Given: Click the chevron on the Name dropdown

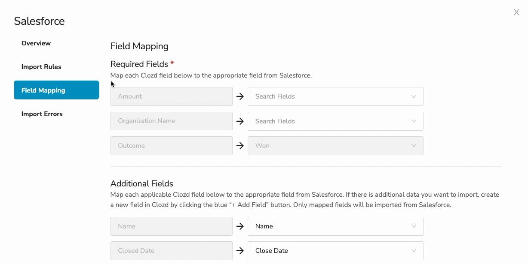Looking at the screenshot, I should 414,226.
